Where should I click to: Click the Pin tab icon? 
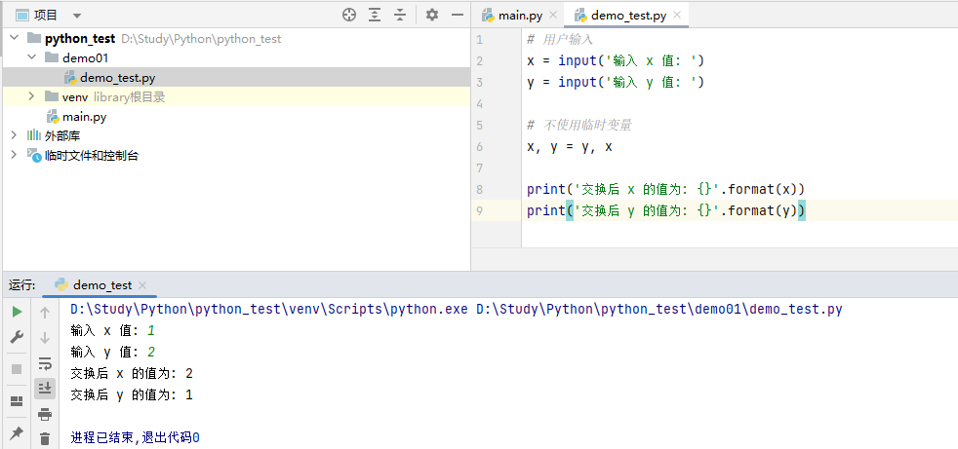(18, 432)
